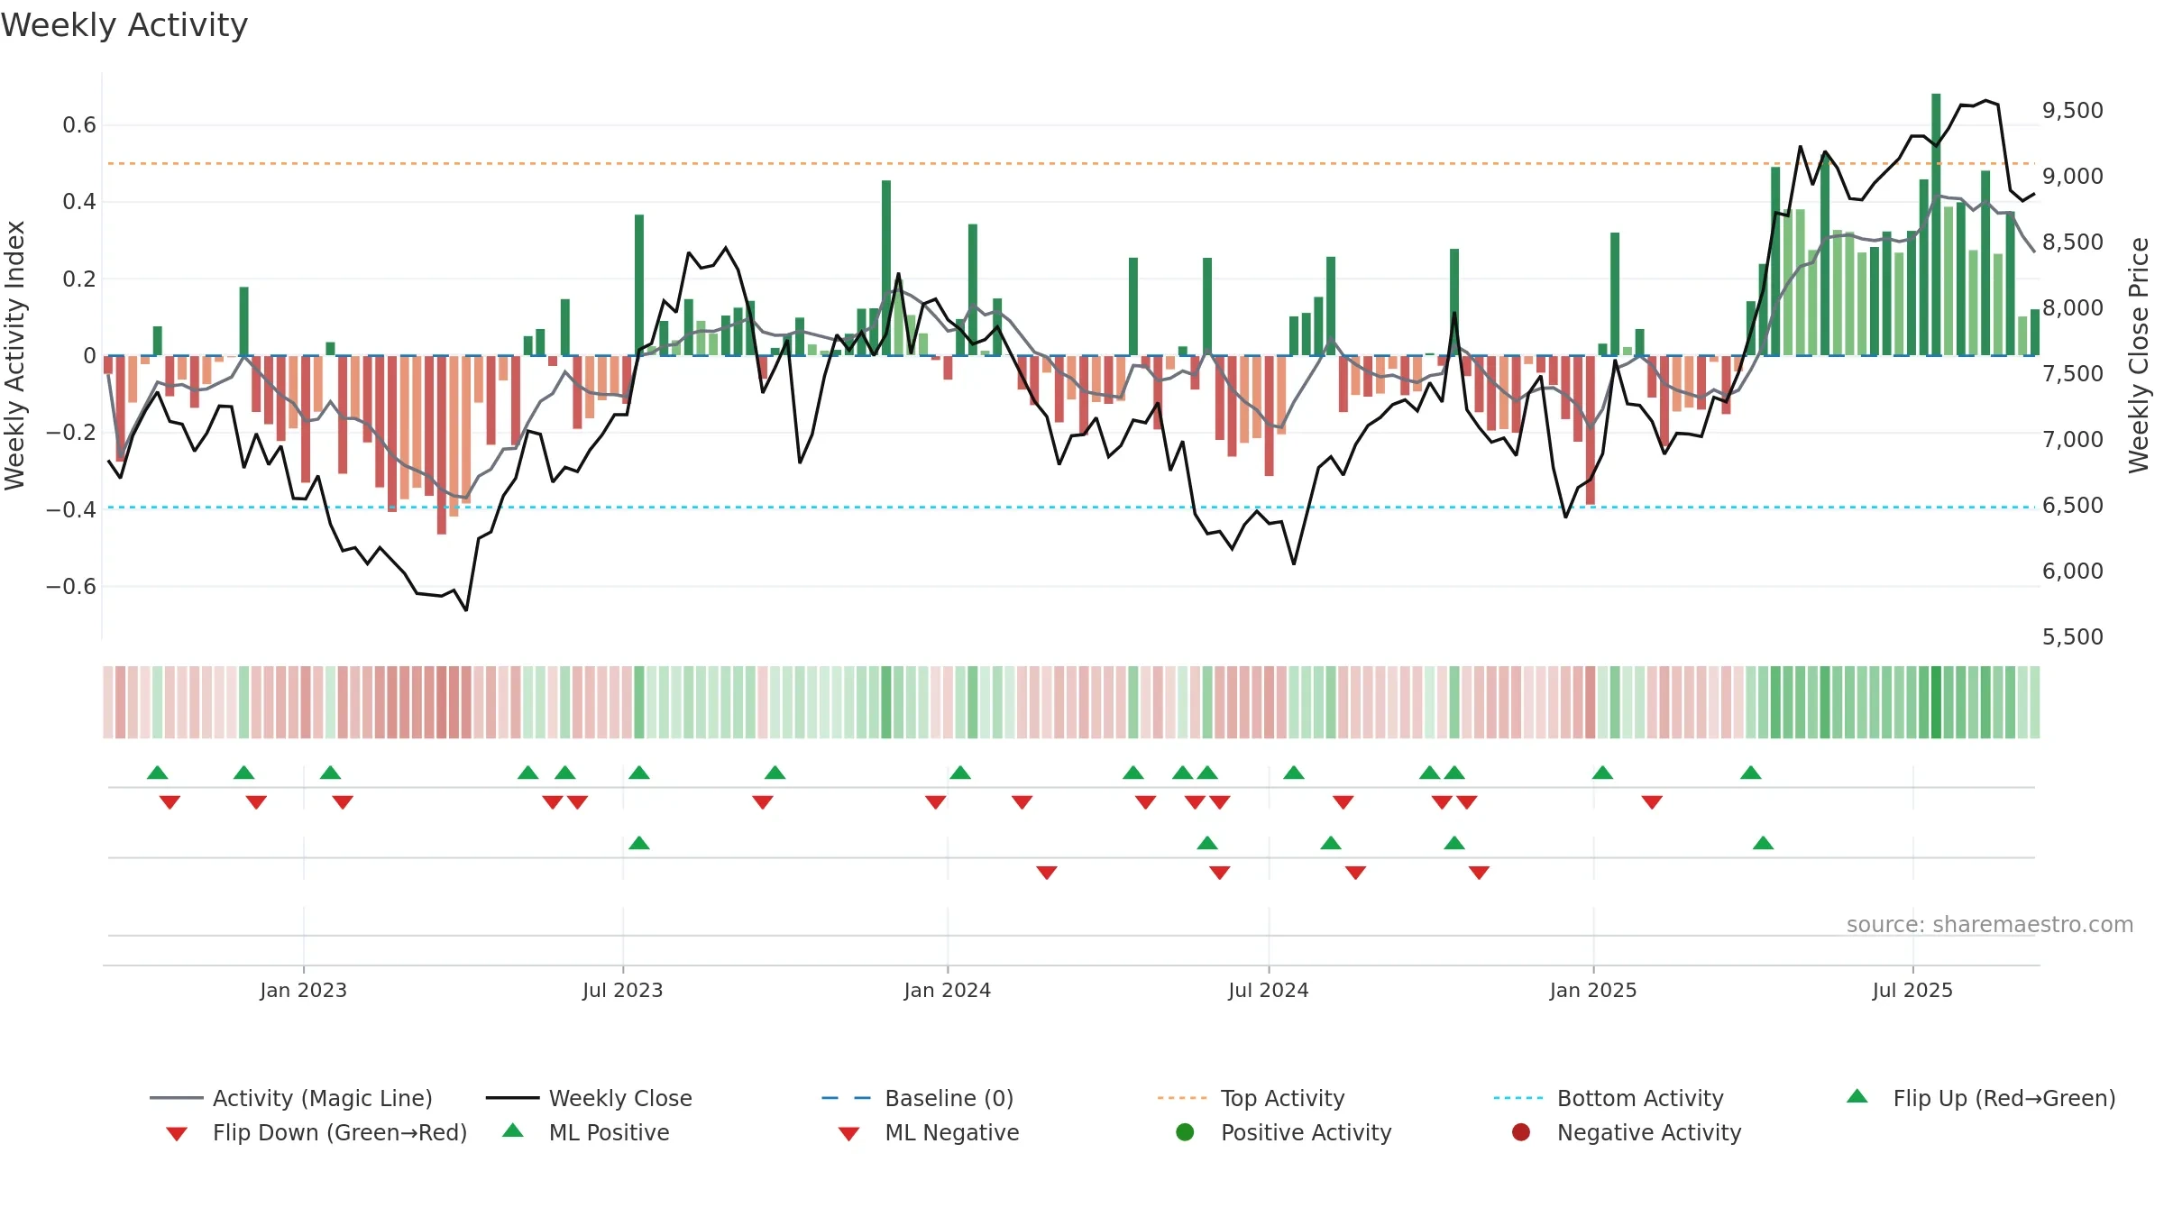Viewport: 2164px width, 1217px height.
Task: Toggle the Flip Up (Red→Green) legend entry
Action: [1981, 1098]
